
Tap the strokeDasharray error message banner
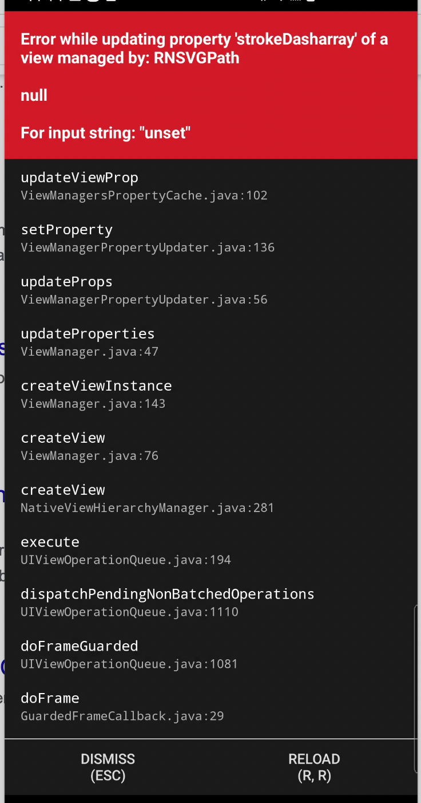click(x=204, y=49)
